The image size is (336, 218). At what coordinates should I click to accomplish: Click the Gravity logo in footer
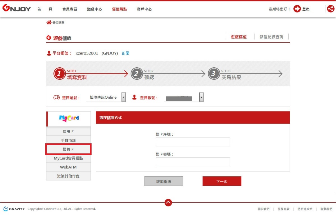point(14,209)
